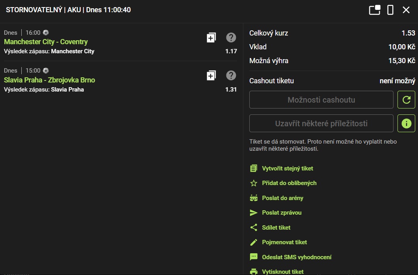Click the Možná výhra label

[x=269, y=61]
